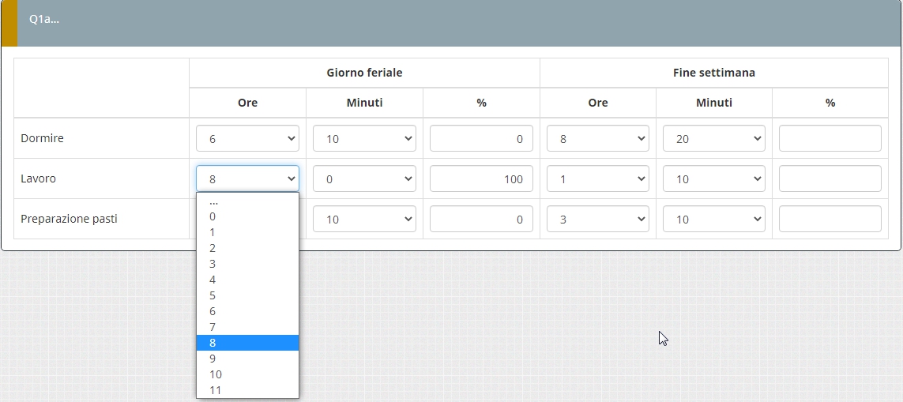Open weekend Minuti dropdown for Preparazione pasti
Image resolution: width=903 pixels, height=402 pixels.
713,219
